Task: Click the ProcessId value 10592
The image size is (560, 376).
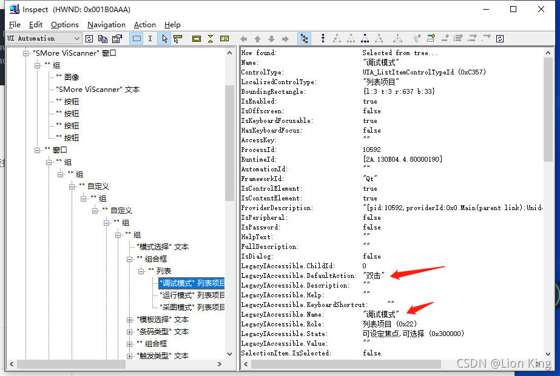Action: pyautogui.click(x=372, y=150)
